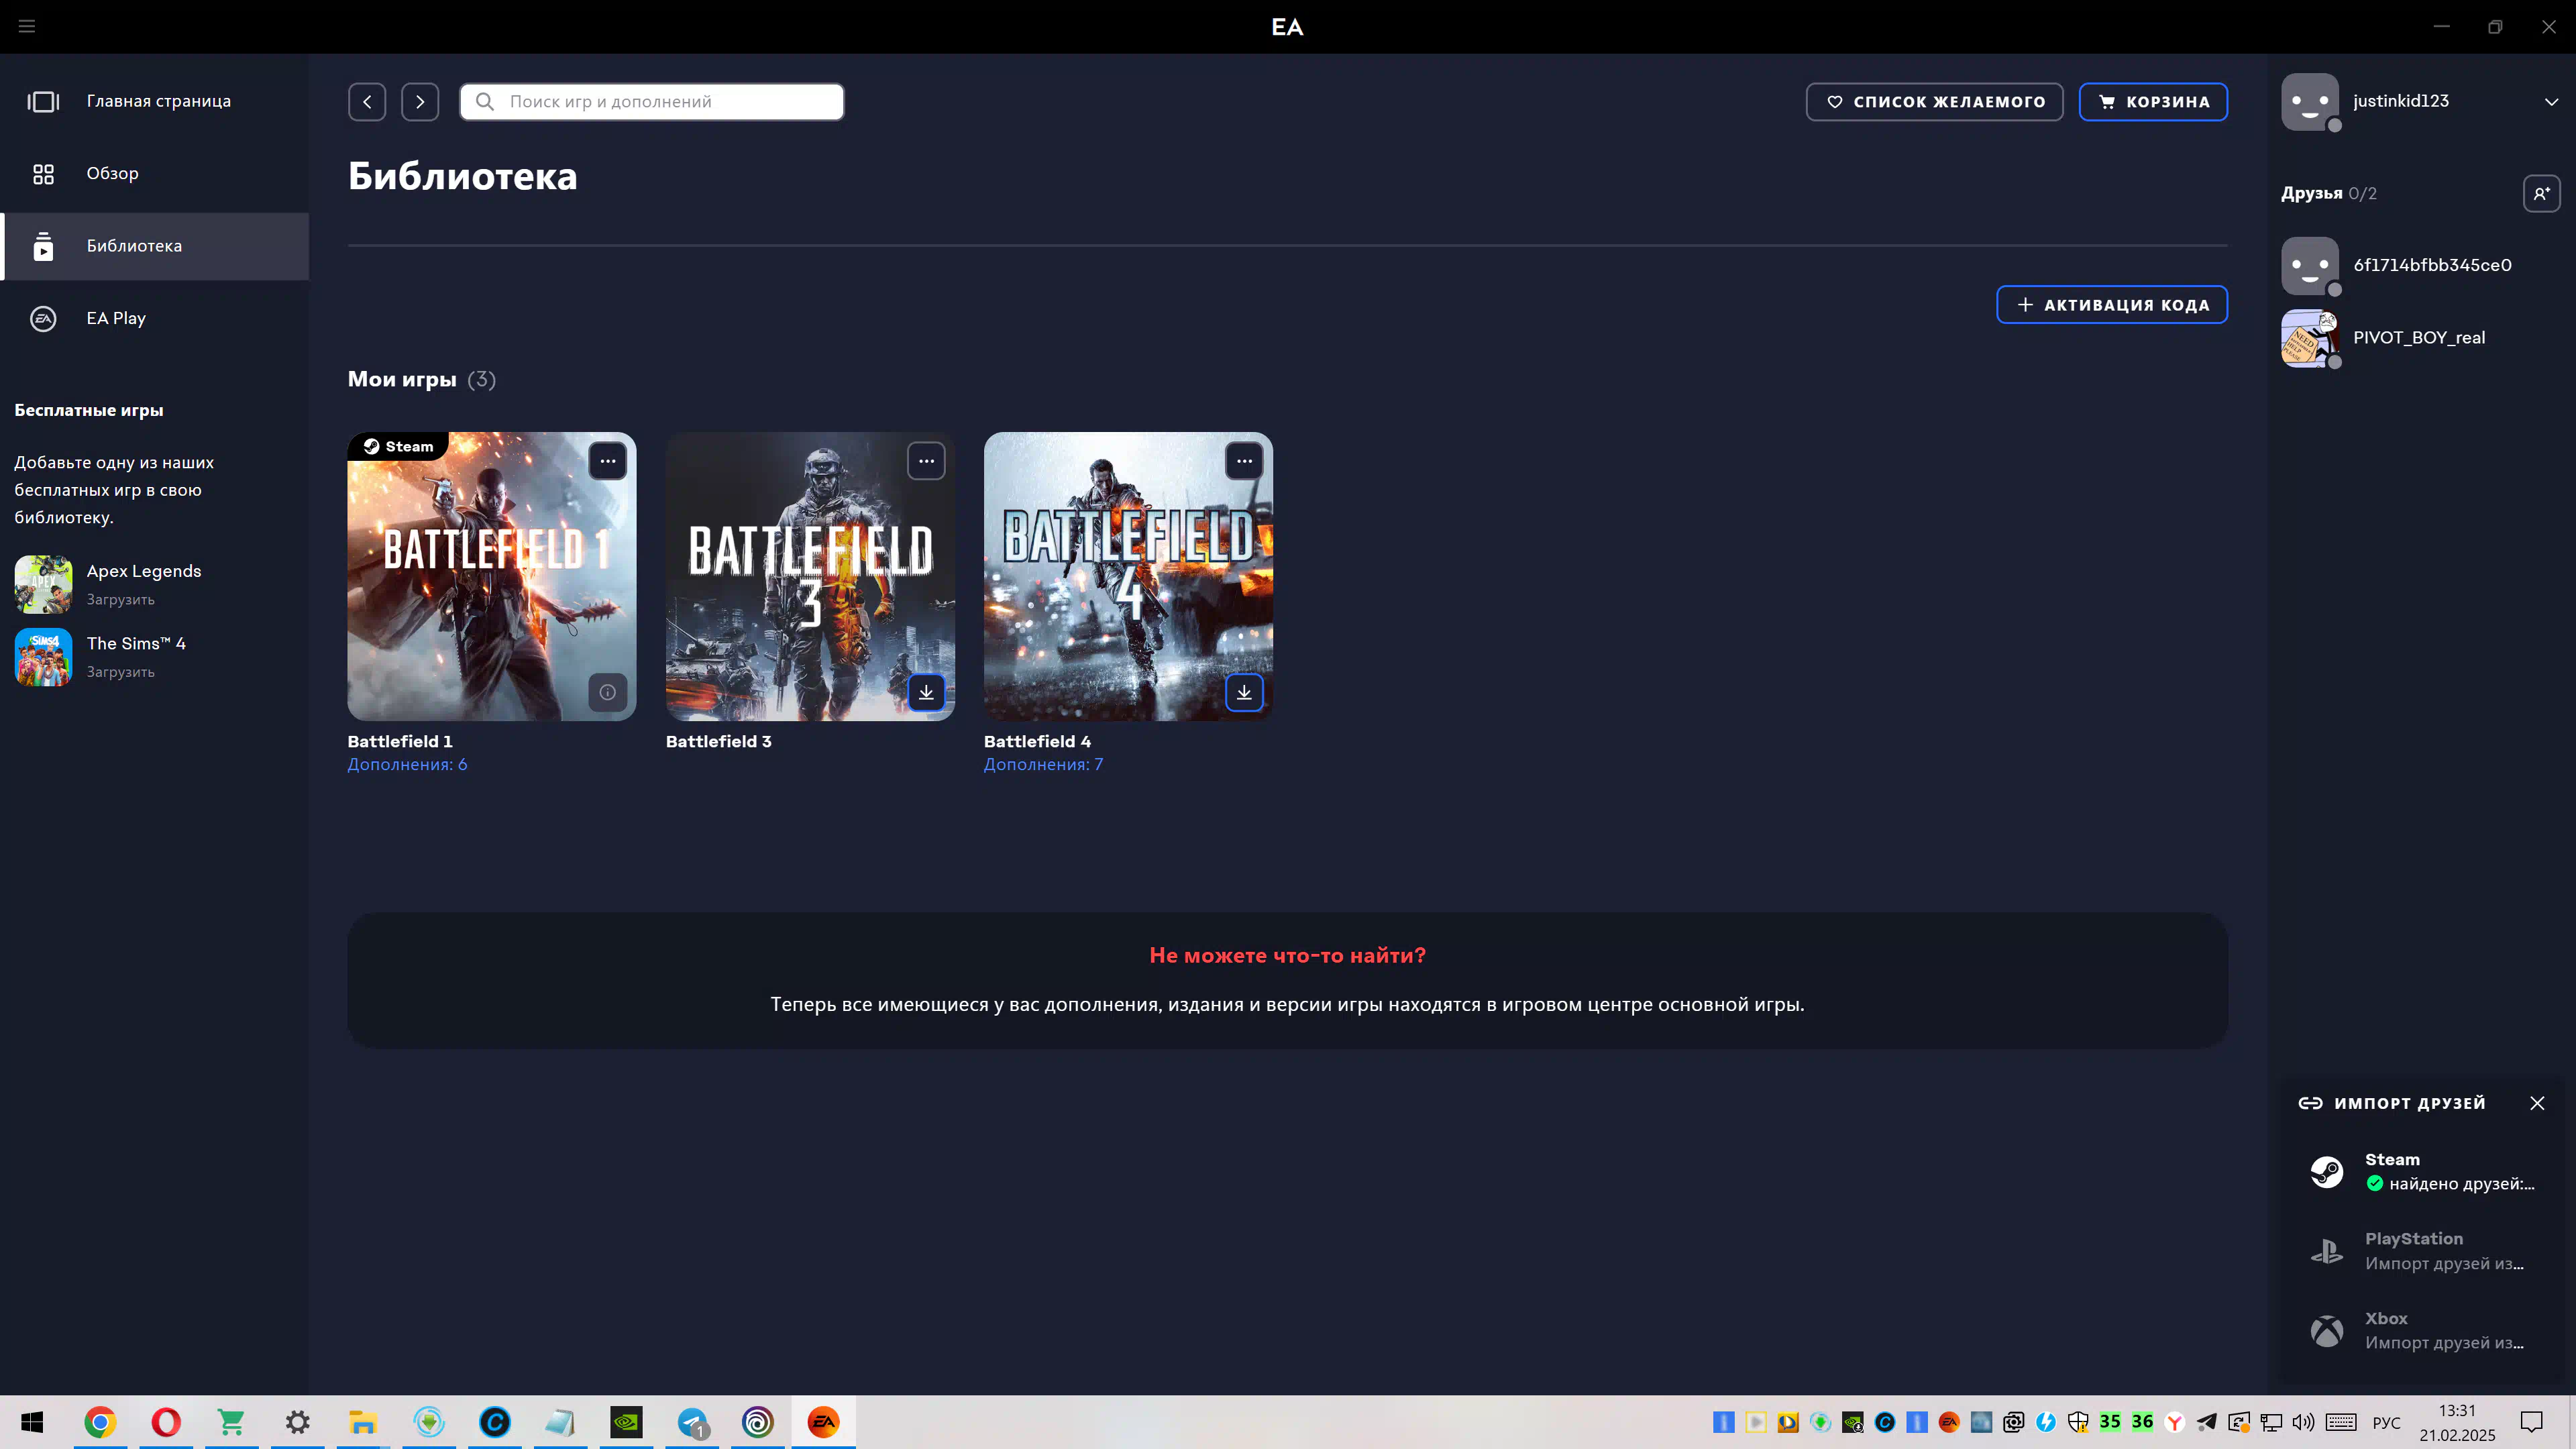Open EA Play in the sidebar
The image size is (2576, 1449).
(x=155, y=318)
